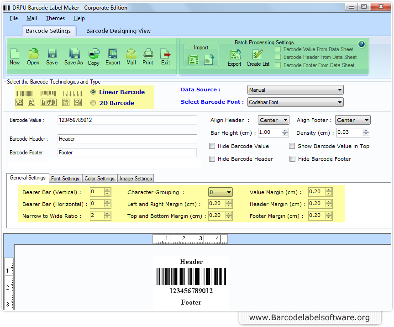Click the app icon in title bar

[6, 8]
